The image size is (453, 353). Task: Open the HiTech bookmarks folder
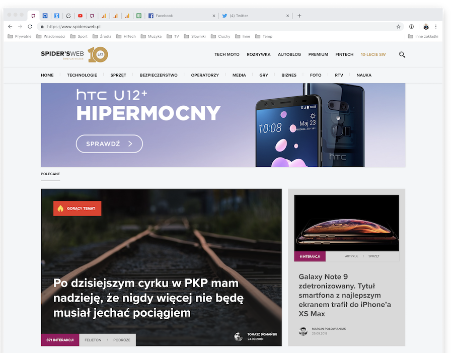pos(126,36)
